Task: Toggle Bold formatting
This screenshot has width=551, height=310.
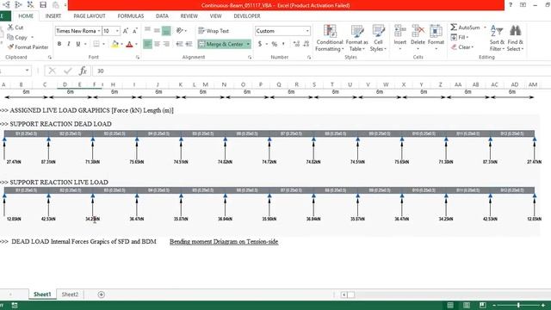Action: (x=59, y=44)
